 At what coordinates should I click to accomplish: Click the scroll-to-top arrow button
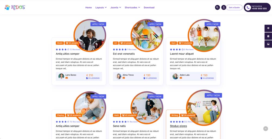click(265, 129)
